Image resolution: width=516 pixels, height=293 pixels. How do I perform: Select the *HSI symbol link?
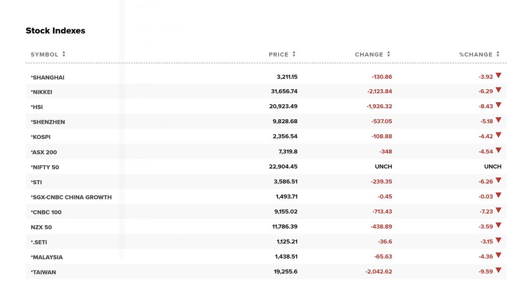tap(37, 107)
